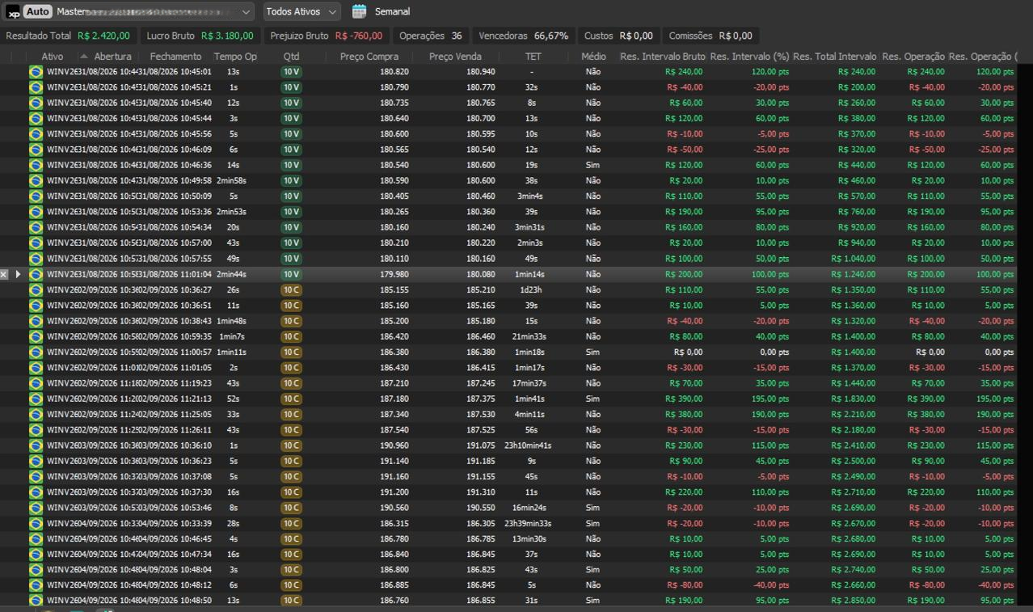
Task: Click the Brazil flag on row closing 11:21:13
Action: 36,399
